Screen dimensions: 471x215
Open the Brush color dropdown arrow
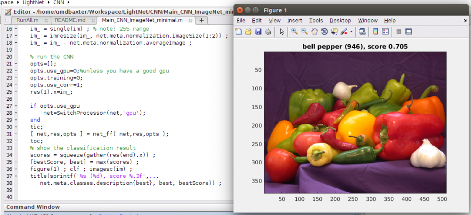point(351,32)
